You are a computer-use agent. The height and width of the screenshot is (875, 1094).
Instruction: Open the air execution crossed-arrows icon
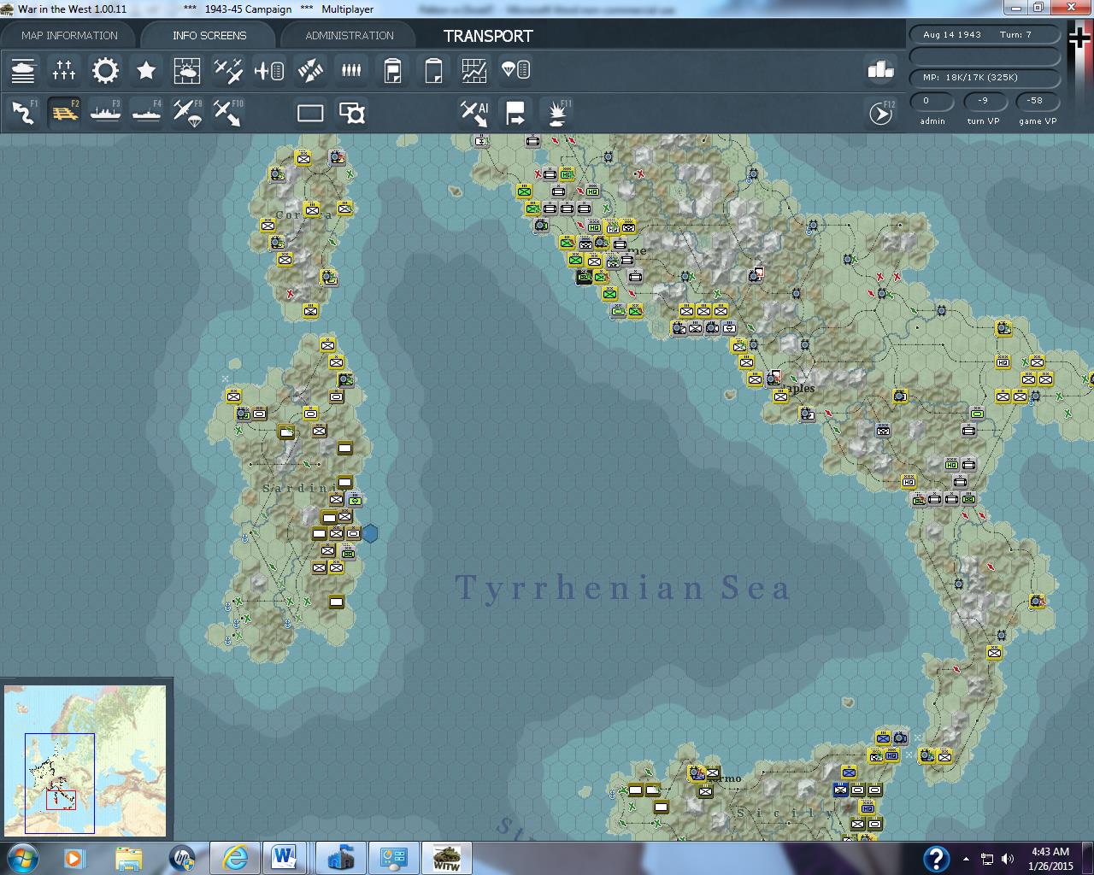coord(310,70)
